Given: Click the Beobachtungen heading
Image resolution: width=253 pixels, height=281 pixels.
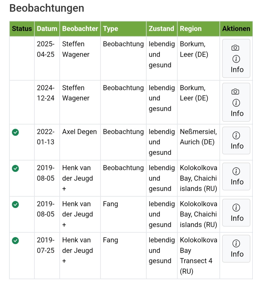Looking at the screenshot, I should pos(47,8).
